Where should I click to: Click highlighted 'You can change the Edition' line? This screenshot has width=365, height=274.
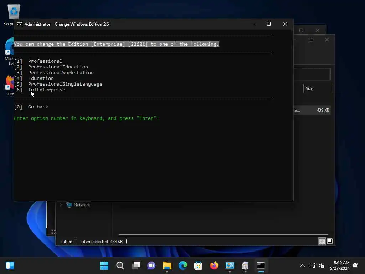click(117, 44)
